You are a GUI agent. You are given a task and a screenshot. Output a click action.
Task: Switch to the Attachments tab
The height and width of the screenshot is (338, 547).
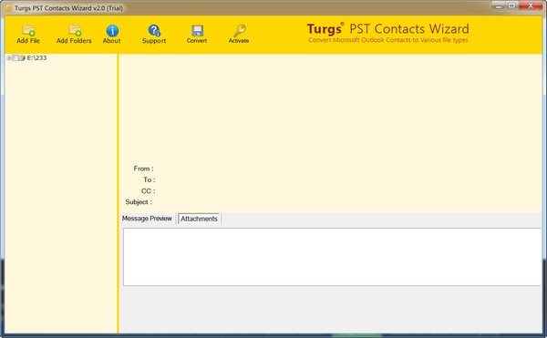(199, 219)
